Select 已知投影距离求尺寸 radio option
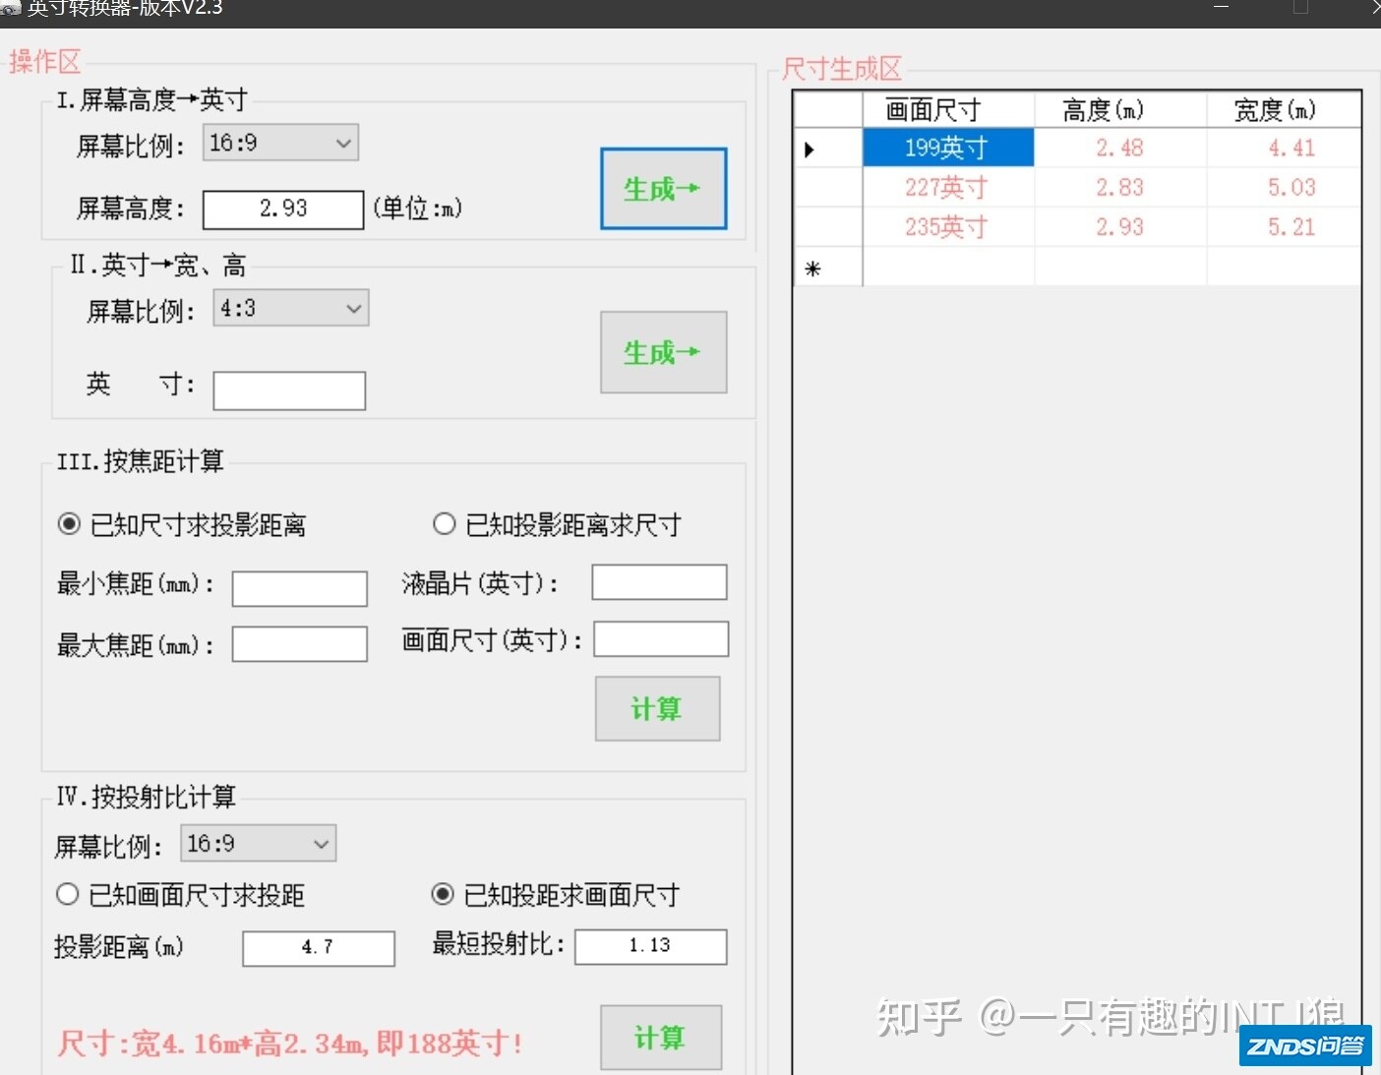 (445, 524)
